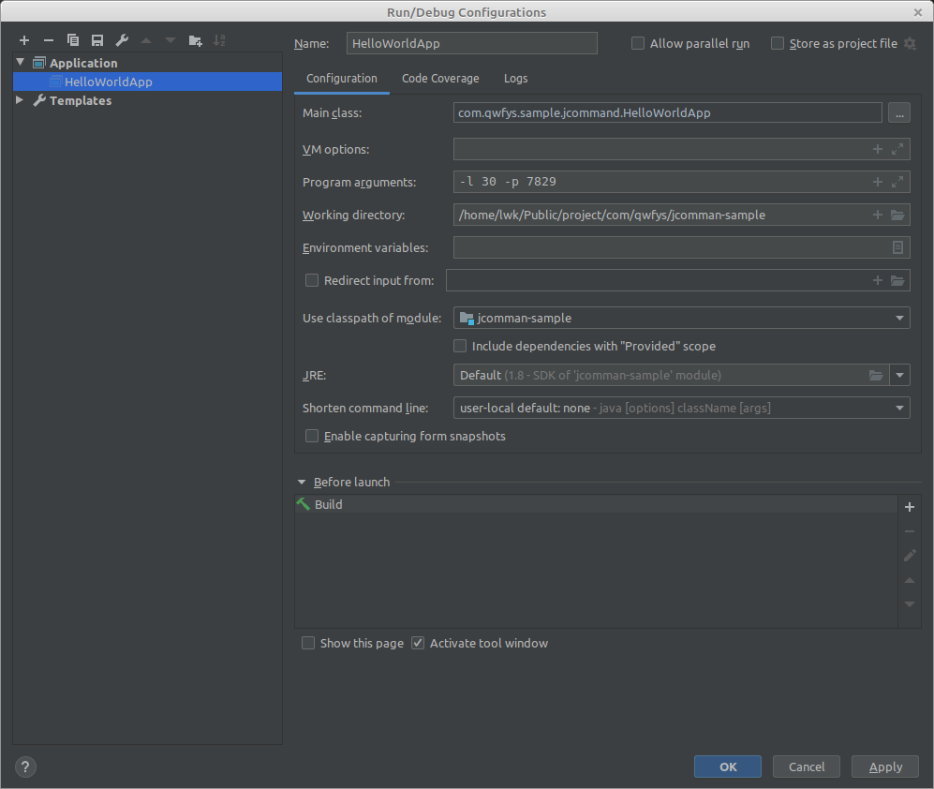Move the configuration down with the toolbar arrow
The height and width of the screenshot is (789, 934).
point(170,40)
